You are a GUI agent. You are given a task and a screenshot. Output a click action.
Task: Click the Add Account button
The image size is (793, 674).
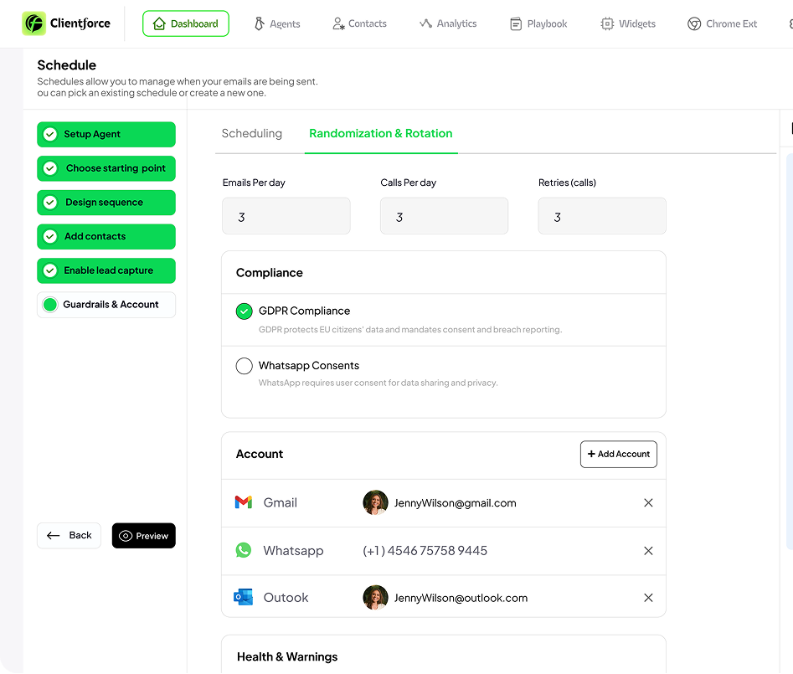(618, 454)
